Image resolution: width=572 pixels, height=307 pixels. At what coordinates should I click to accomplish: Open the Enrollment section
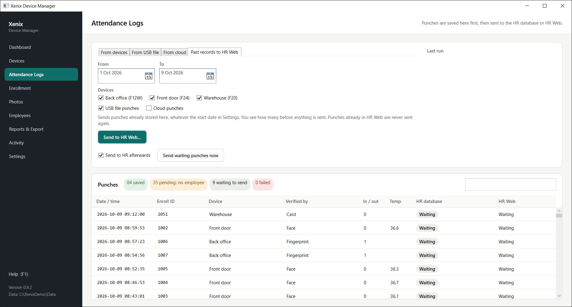pyautogui.click(x=41, y=88)
